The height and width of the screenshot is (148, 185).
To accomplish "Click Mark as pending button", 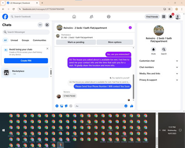I will coord(76,42).
